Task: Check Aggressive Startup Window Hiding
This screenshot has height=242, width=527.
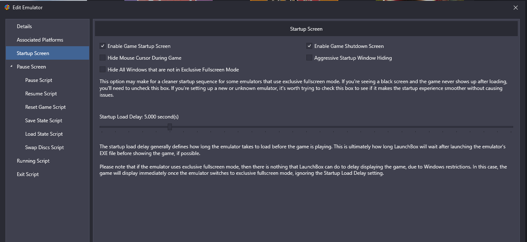Action: 309,58
